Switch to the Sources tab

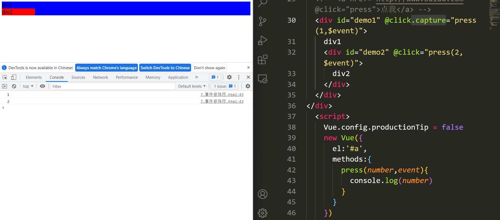78,77
